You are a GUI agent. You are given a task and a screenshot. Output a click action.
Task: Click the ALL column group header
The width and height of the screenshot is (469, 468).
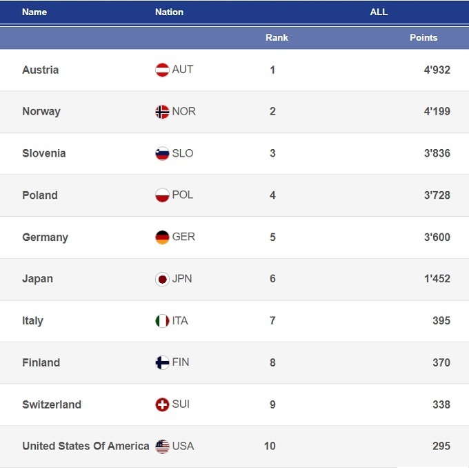coord(379,12)
